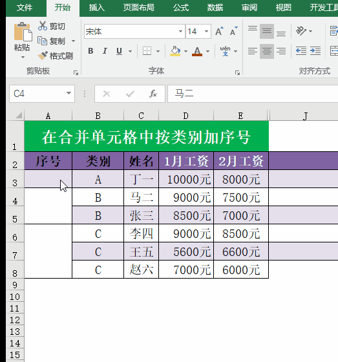The image size is (338, 362).
Task: Select cell with 10000元
Action: click(186, 179)
